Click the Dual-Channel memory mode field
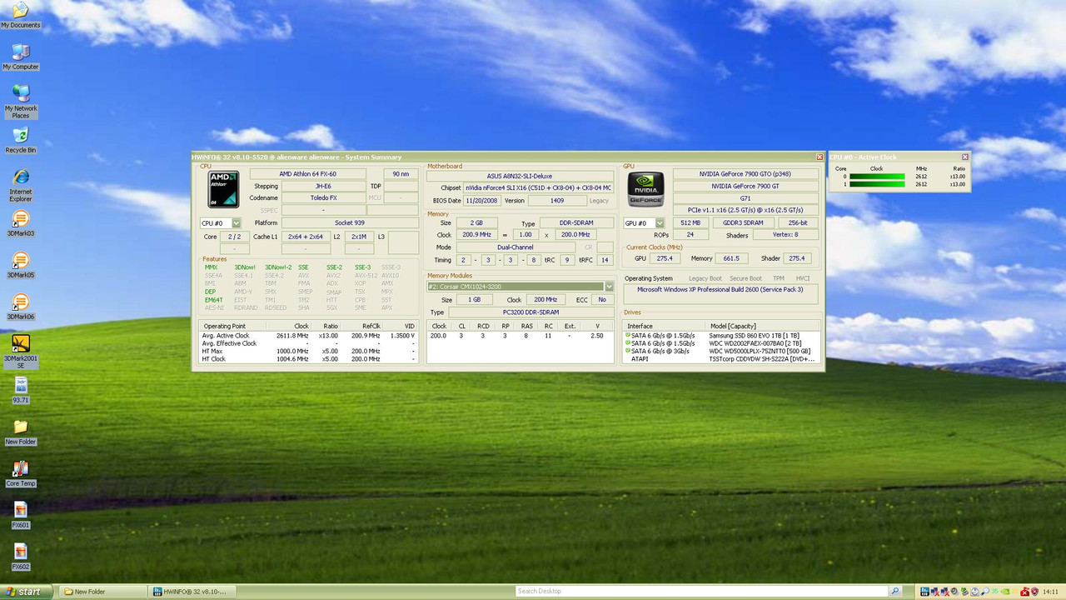Screen dimensions: 1066x600 (x=514, y=247)
